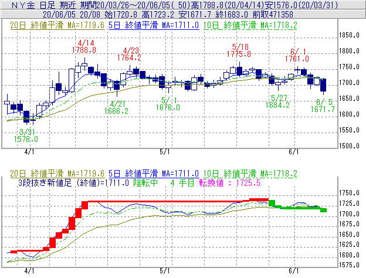Click the lower 10日 終値平滑 MA=1718.2 legend

[250, 174]
